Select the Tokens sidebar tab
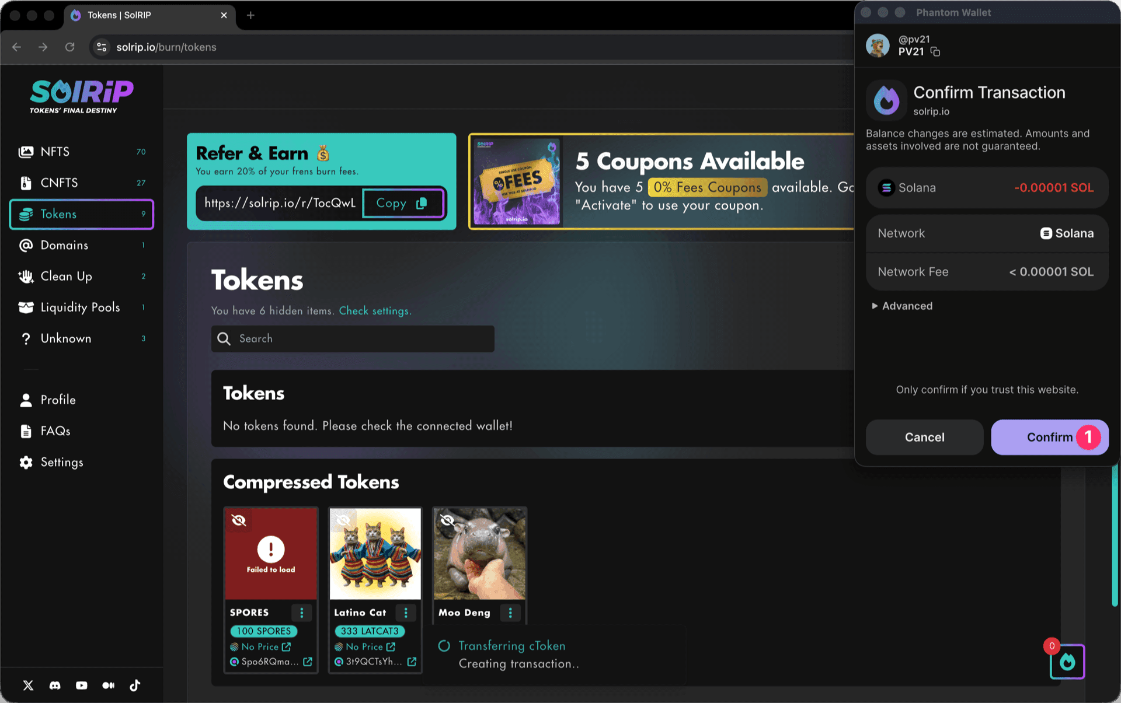Screen dimensions: 1121x703 pyautogui.click(x=82, y=214)
